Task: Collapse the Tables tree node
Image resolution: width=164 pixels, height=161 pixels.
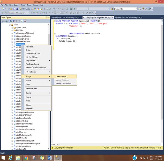Action: coord(9,25)
